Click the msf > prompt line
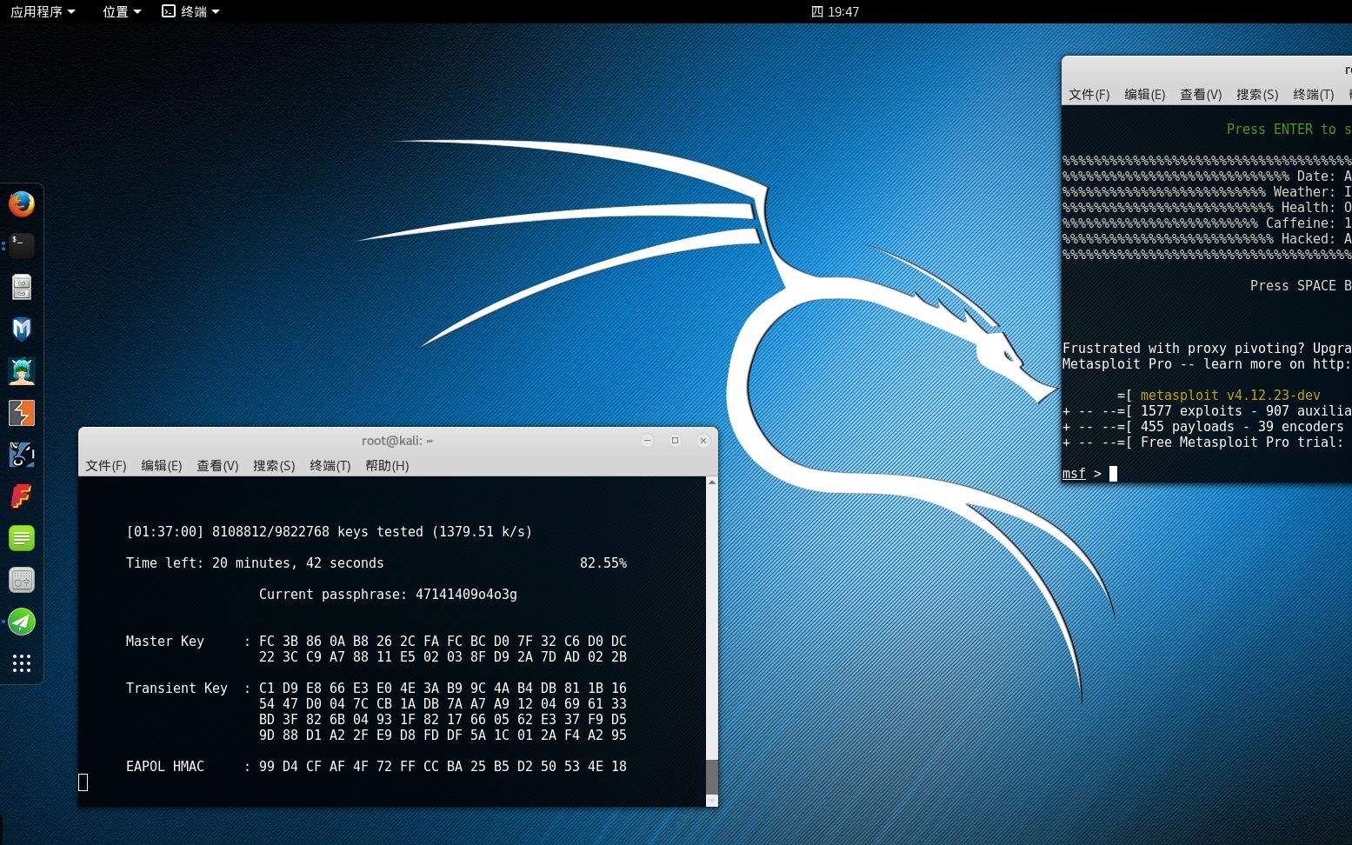1352x845 pixels. (1089, 474)
